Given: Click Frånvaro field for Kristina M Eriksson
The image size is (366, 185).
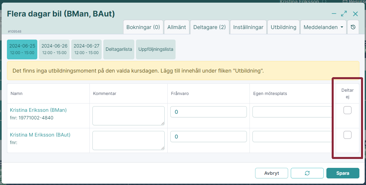Looking at the screenshot, I should pyautogui.click(x=209, y=137).
